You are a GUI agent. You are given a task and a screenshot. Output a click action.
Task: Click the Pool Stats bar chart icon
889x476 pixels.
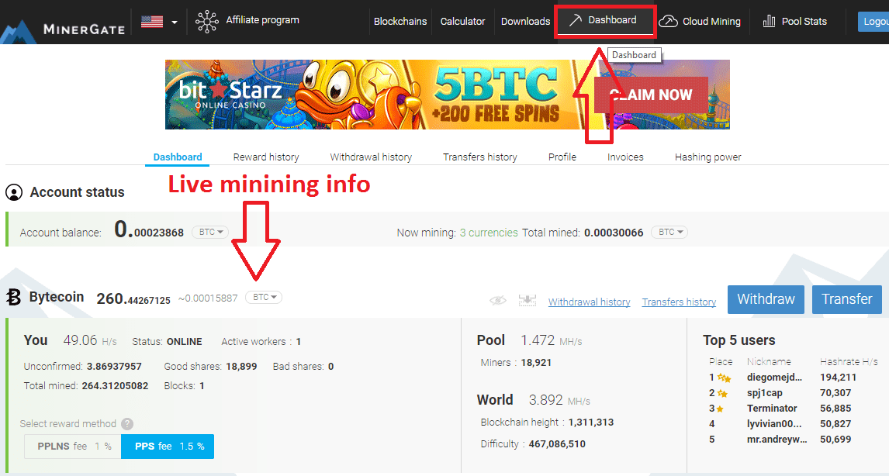(769, 22)
